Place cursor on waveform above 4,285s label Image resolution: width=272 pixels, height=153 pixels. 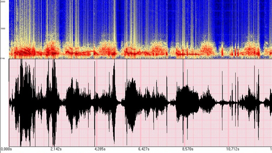click(x=98, y=102)
